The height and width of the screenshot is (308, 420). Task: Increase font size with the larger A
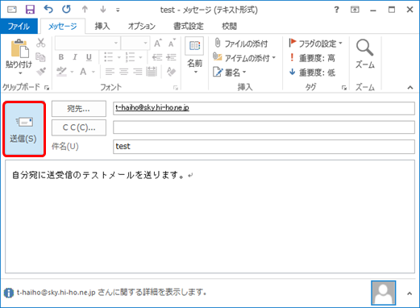158,43
